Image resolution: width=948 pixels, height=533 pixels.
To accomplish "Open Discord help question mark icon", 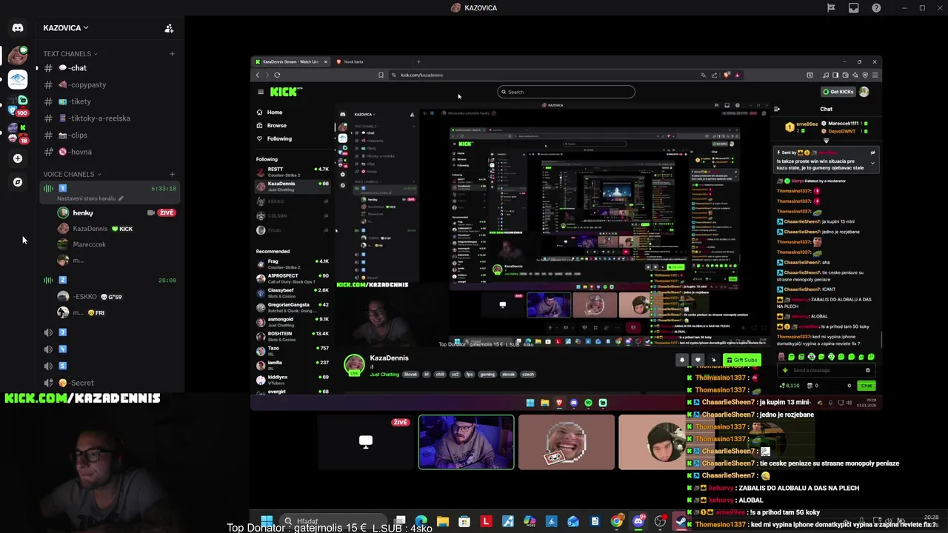I will point(877,8).
